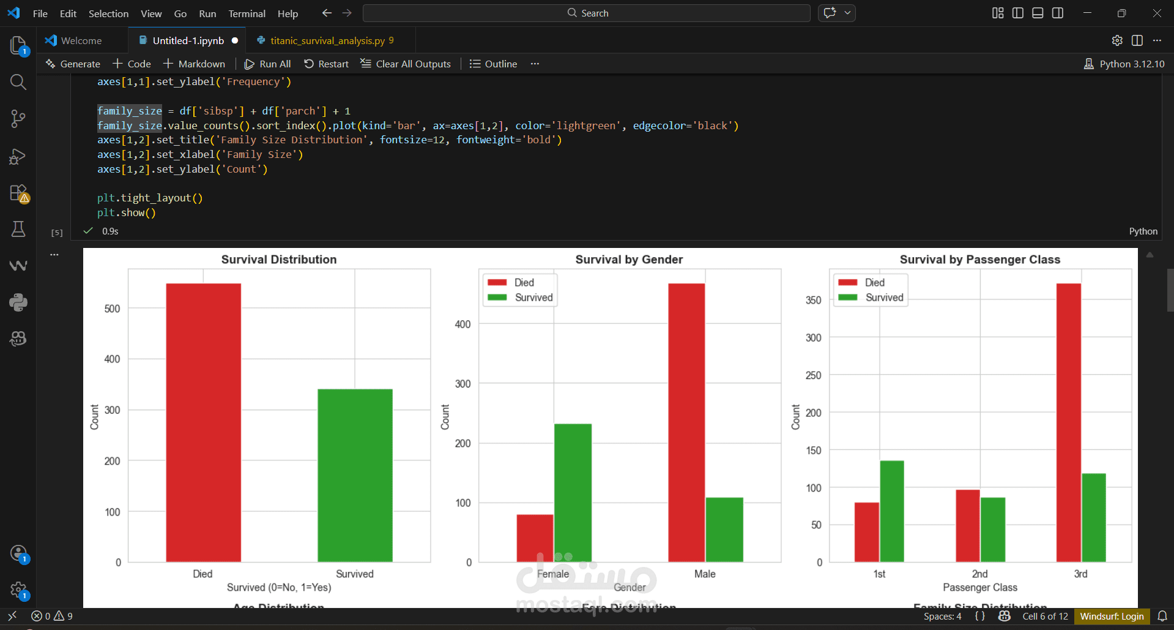Switch to titanic_survival_analysis.py tab
This screenshot has height=630, width=1174.
(x=327, y=40)
